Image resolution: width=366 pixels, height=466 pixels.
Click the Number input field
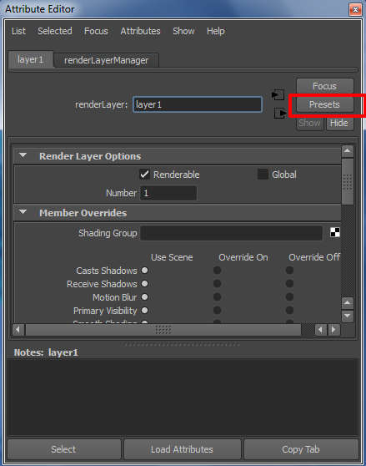pos(168,193)
